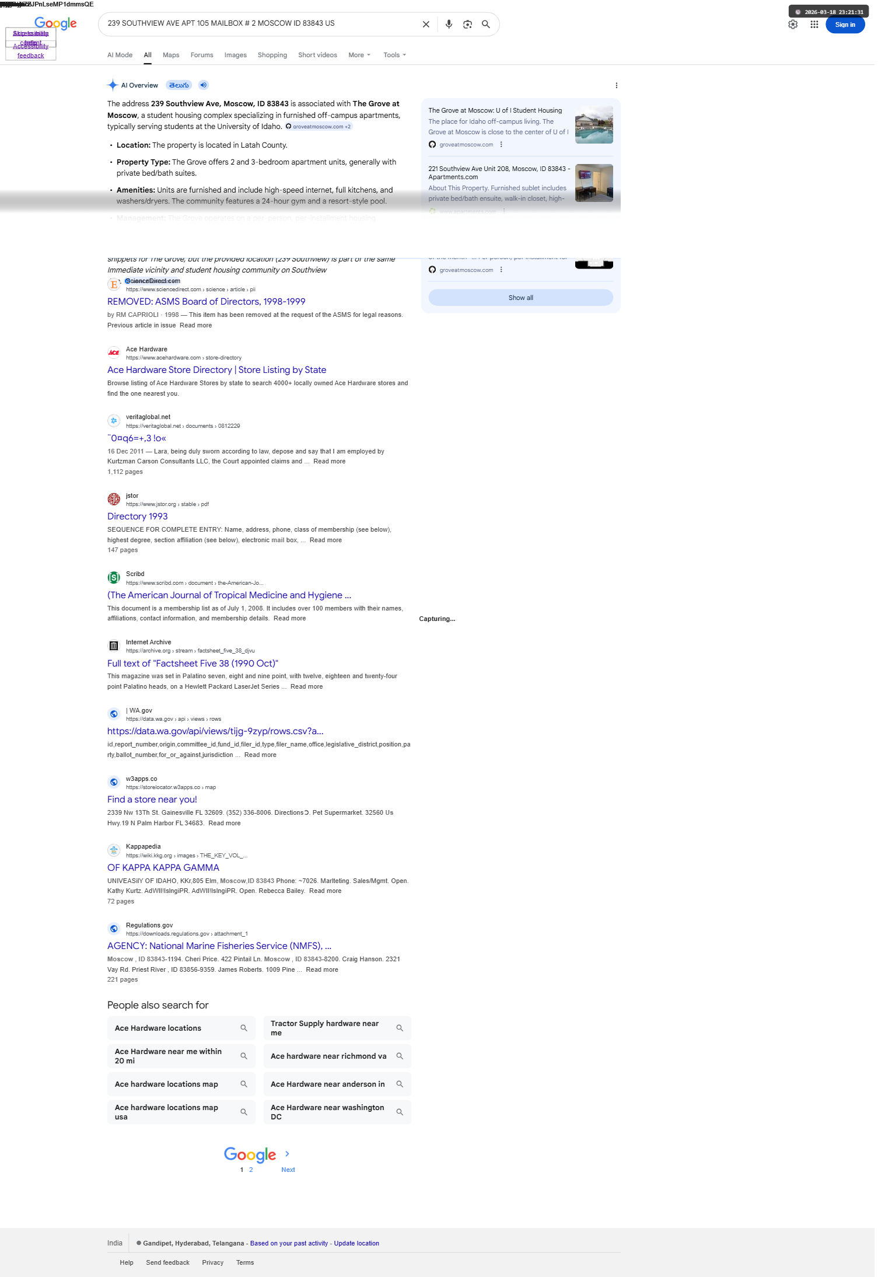Click search icon for Tractor Supply hardware suggestion
This screenshot has height=1277, width=885.
click(400, 1028)
